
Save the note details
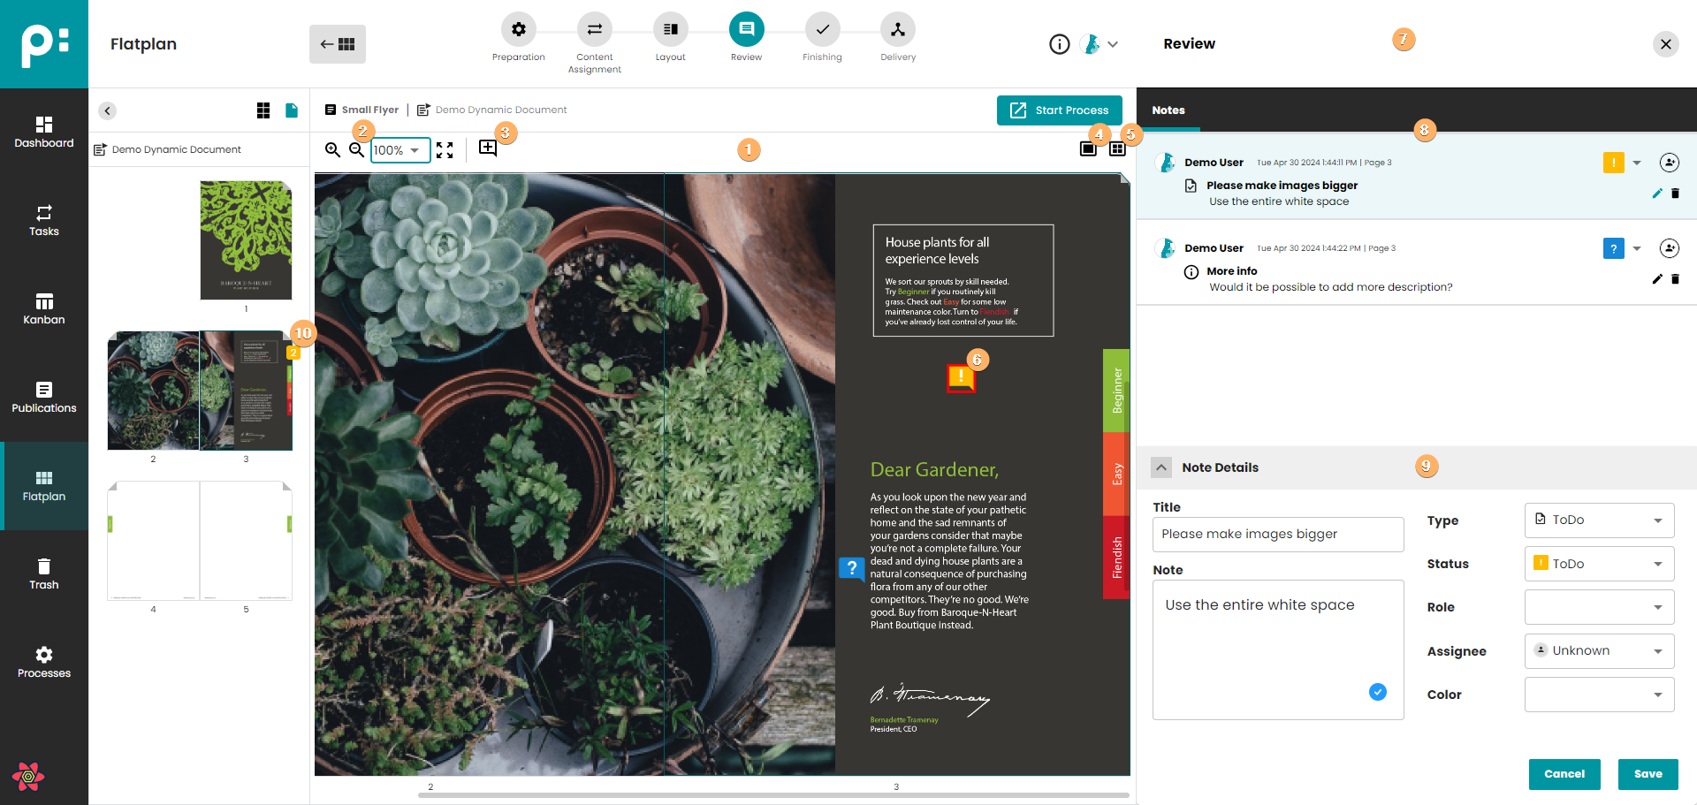click(1648, 774)
